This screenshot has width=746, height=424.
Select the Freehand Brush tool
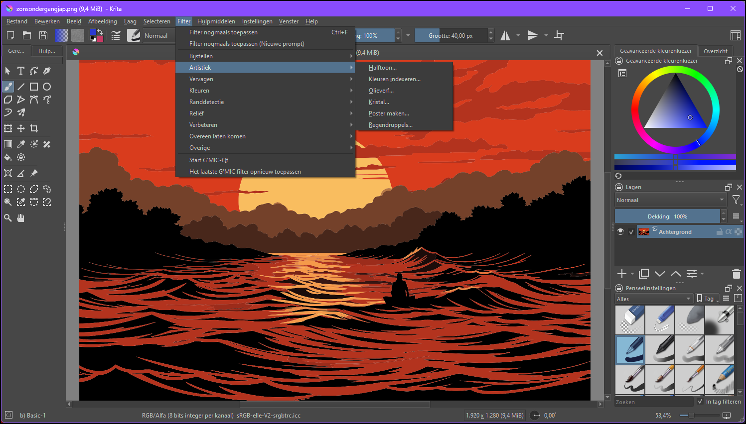[8, 87]
